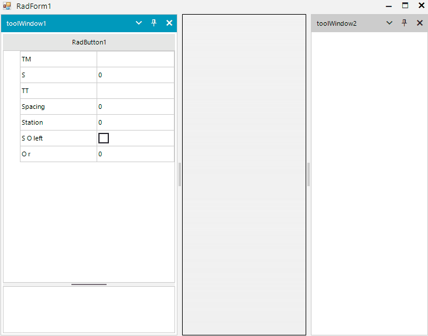The height and width of the screenshot is (336, 428).
Task: Open the toolWindow2 dropdown chevron menu
Action: pyautogui.click(x=389, y=23)
